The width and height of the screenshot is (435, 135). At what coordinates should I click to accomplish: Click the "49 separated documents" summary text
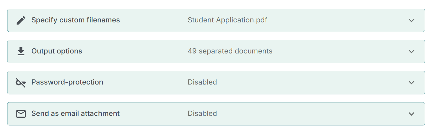(230, 51)
